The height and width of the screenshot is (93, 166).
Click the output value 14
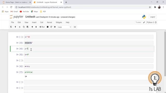click(x=26, y=76)
